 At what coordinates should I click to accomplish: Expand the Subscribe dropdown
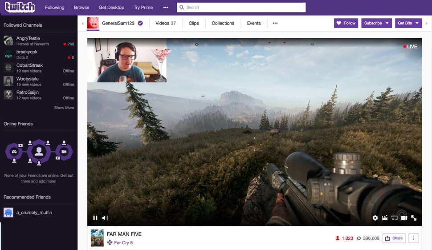click(x=376, y=23)
